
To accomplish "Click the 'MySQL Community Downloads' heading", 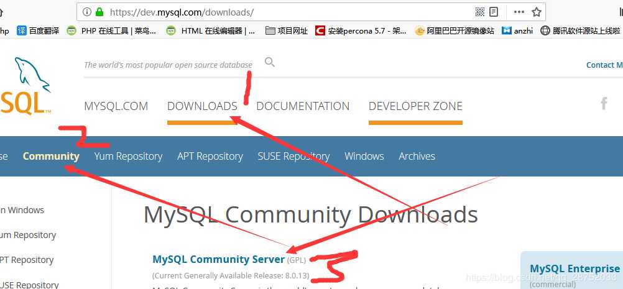I will (x=310, y=215).
